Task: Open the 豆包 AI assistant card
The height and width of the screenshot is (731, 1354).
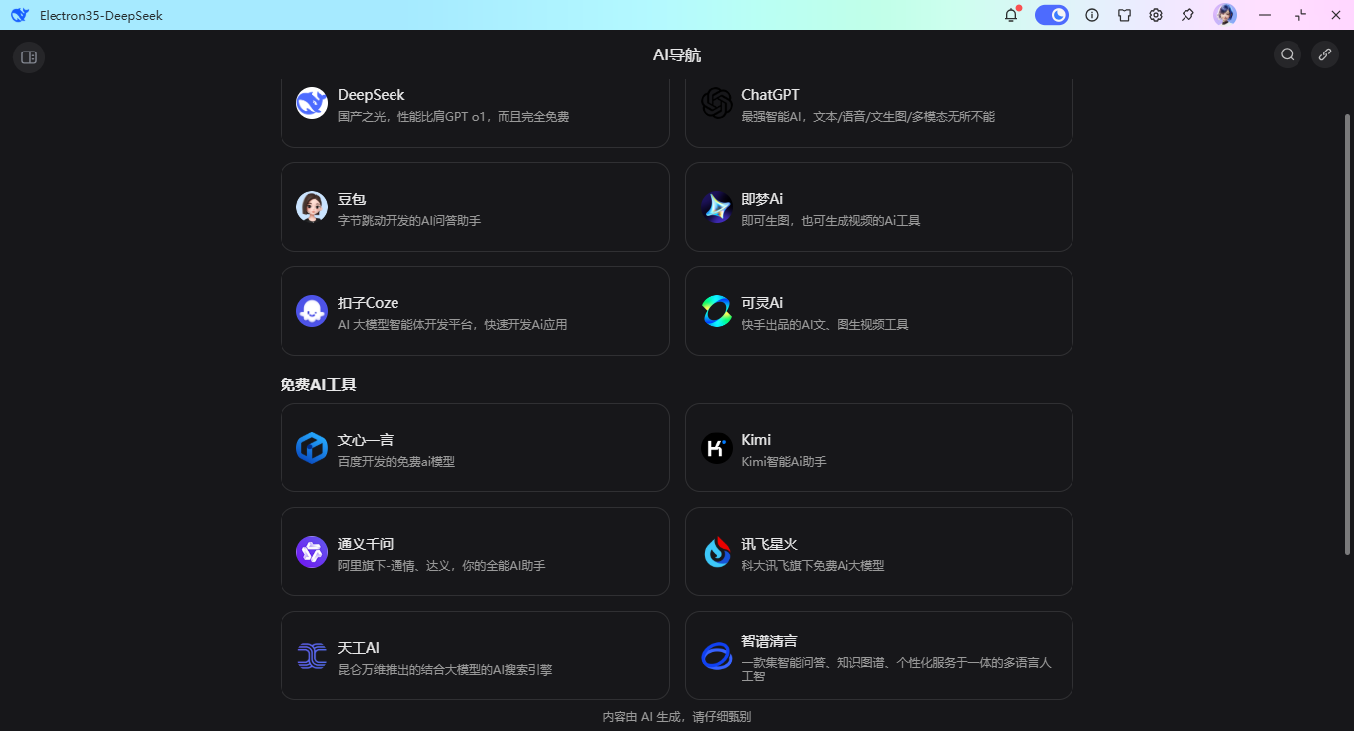Action: 475,207
